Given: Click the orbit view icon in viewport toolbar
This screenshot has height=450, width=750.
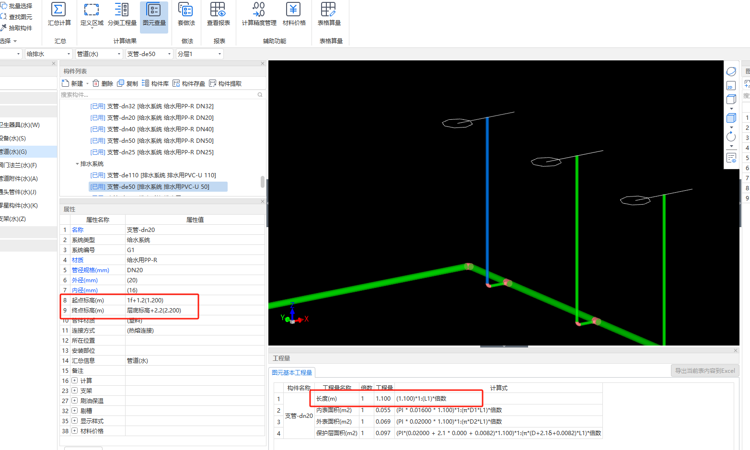Looking at the screenshot, I should (731, 71).
